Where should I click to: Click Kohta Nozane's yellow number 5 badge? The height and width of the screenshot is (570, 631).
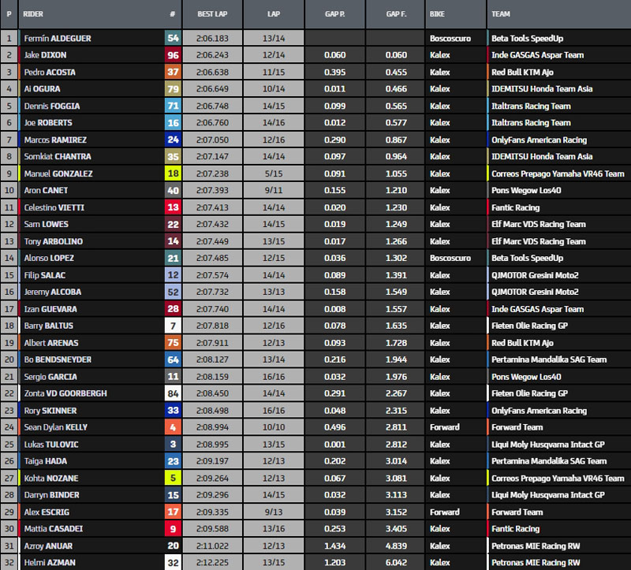tap(172, 478)
